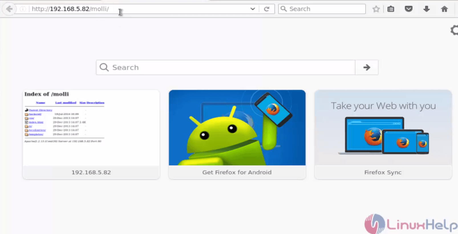Open new tab settings gear
This screenshot has width=458, height=234.
tap(454, 30)
